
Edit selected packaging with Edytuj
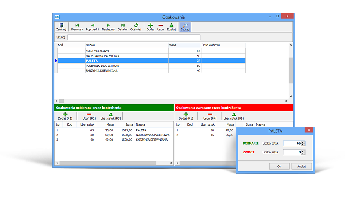(171, 27)
